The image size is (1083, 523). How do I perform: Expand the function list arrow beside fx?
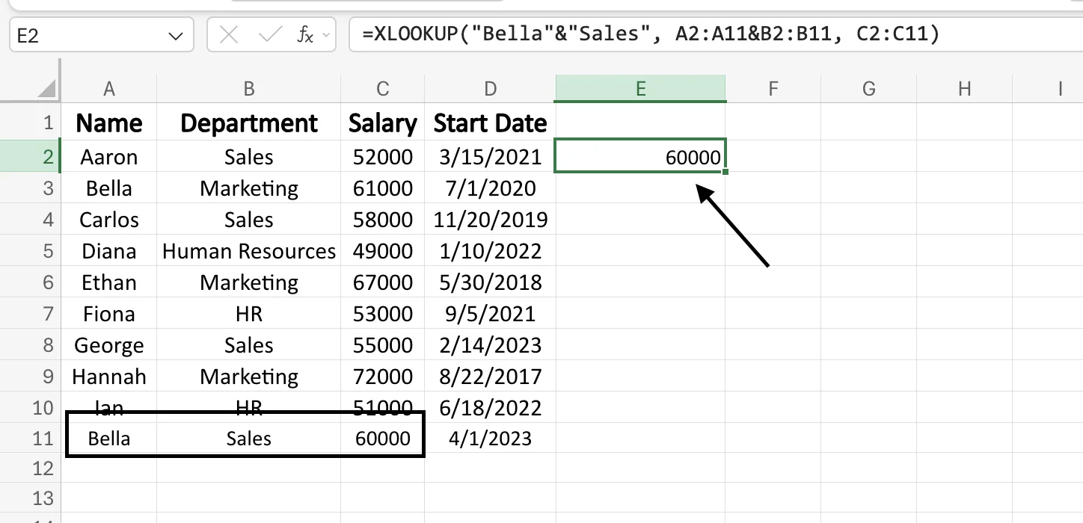[x=326, y=35]
